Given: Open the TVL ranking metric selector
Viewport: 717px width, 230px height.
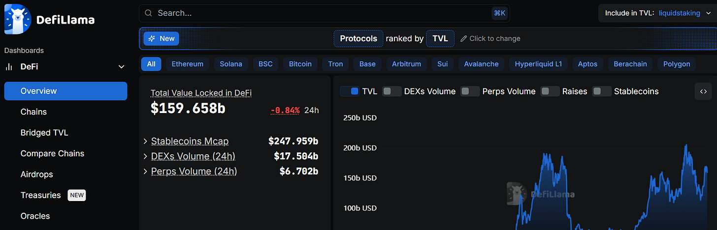Looking at the screenshot, I should [x=440, y=38].
